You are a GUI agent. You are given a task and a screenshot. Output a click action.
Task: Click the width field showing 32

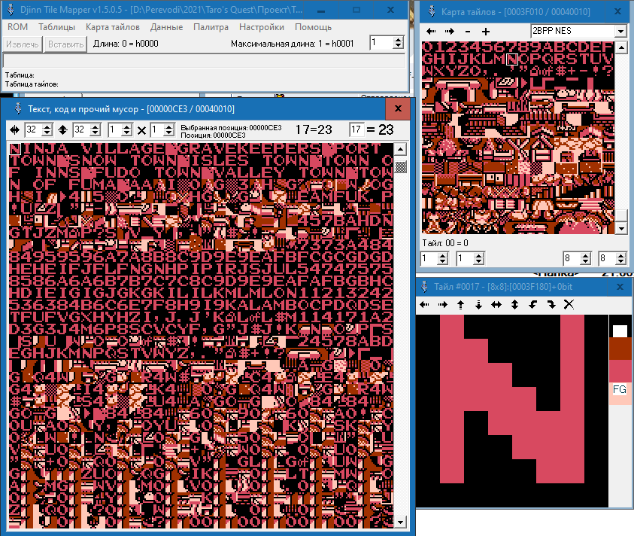coord(33,130)
